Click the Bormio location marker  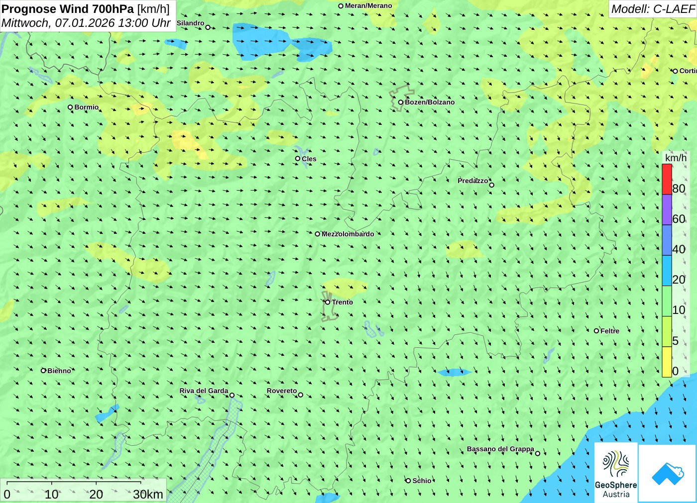click(x=70, y=107)
